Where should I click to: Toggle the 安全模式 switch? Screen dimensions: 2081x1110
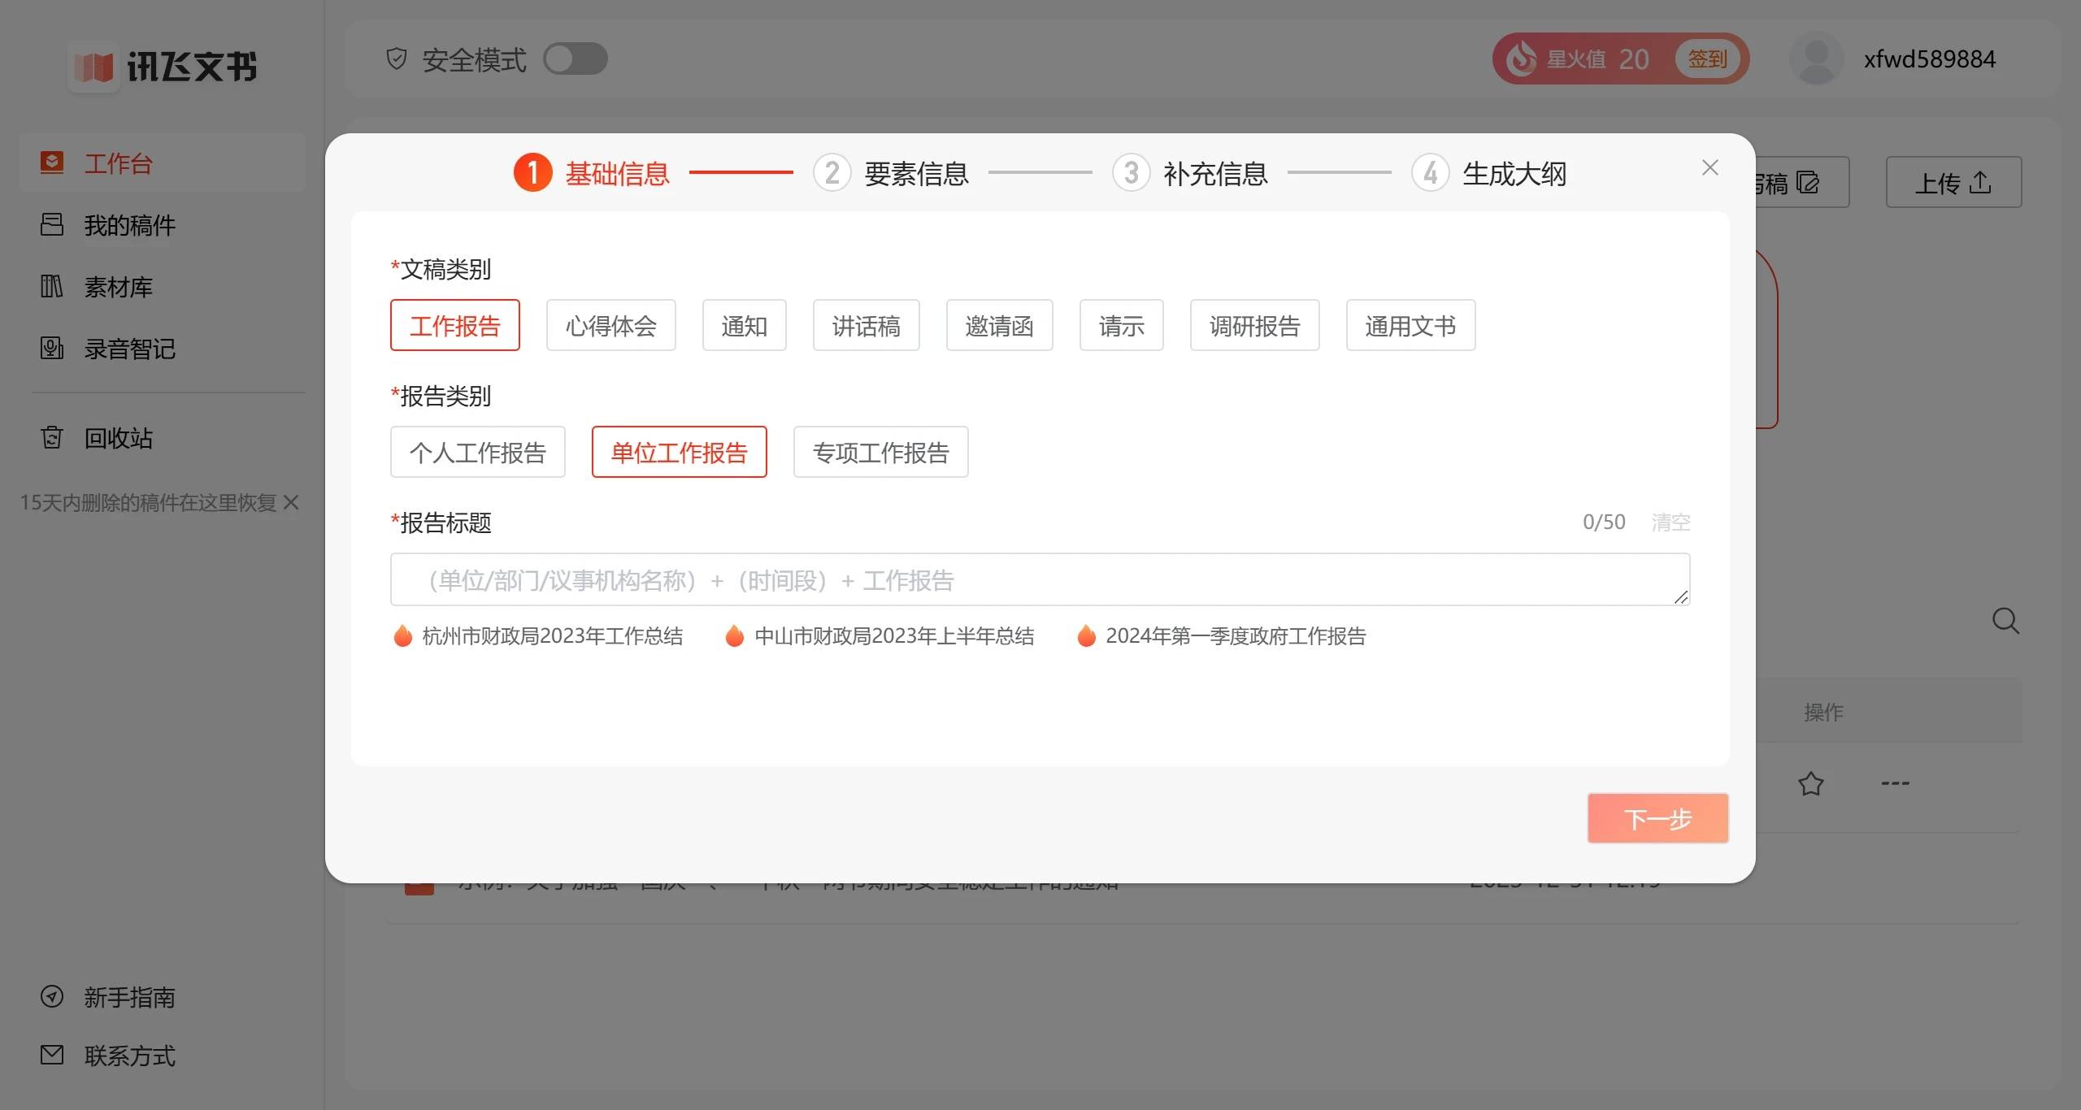point(575,59)
